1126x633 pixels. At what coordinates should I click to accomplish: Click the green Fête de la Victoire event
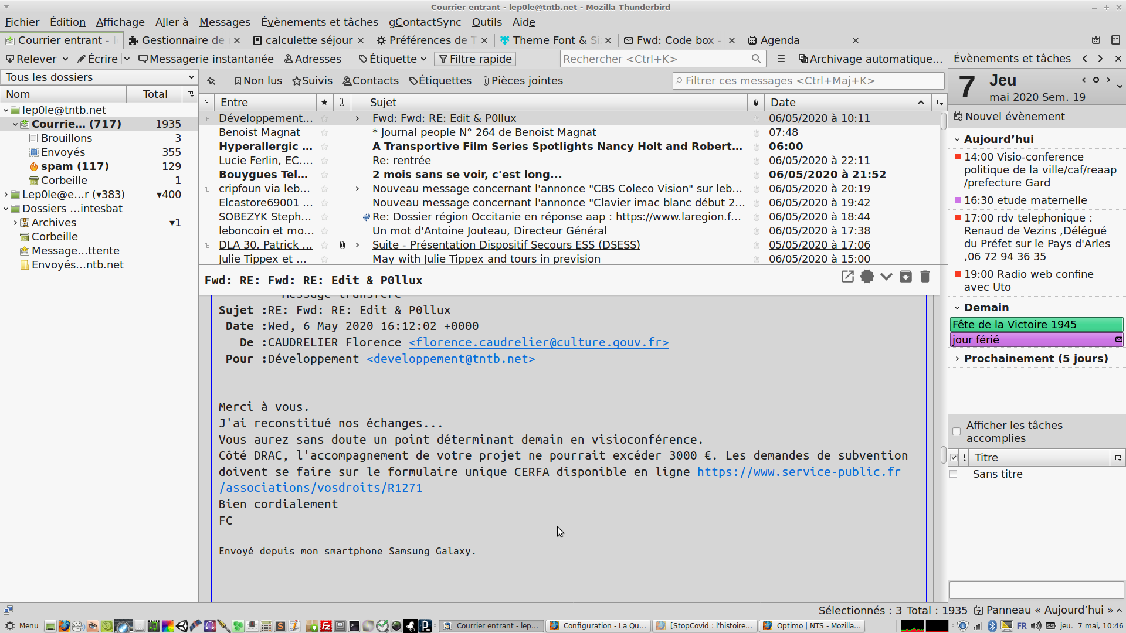[1036, 324]
